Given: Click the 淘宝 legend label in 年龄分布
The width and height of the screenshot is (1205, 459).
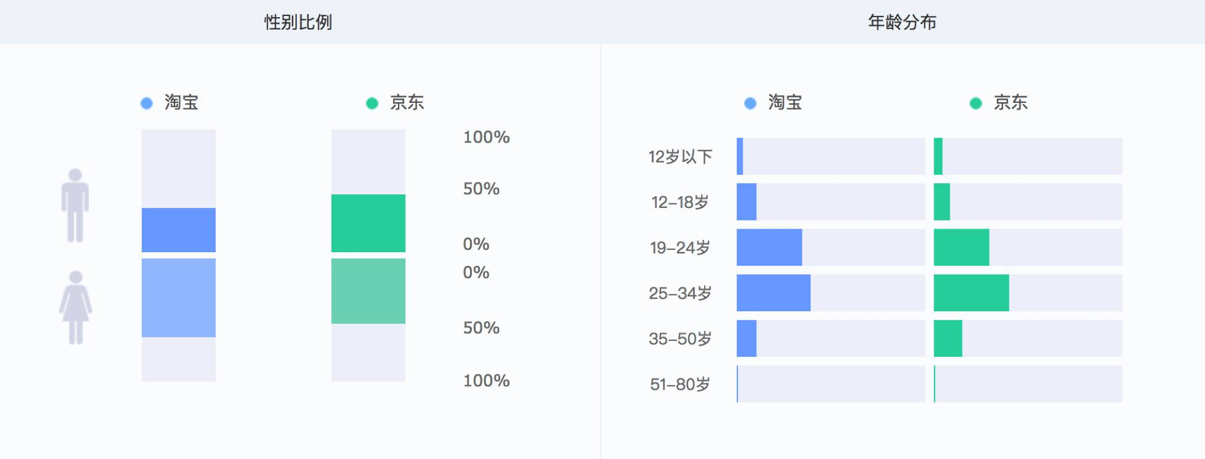Looking at the screenshot, I should coord(785,103).
